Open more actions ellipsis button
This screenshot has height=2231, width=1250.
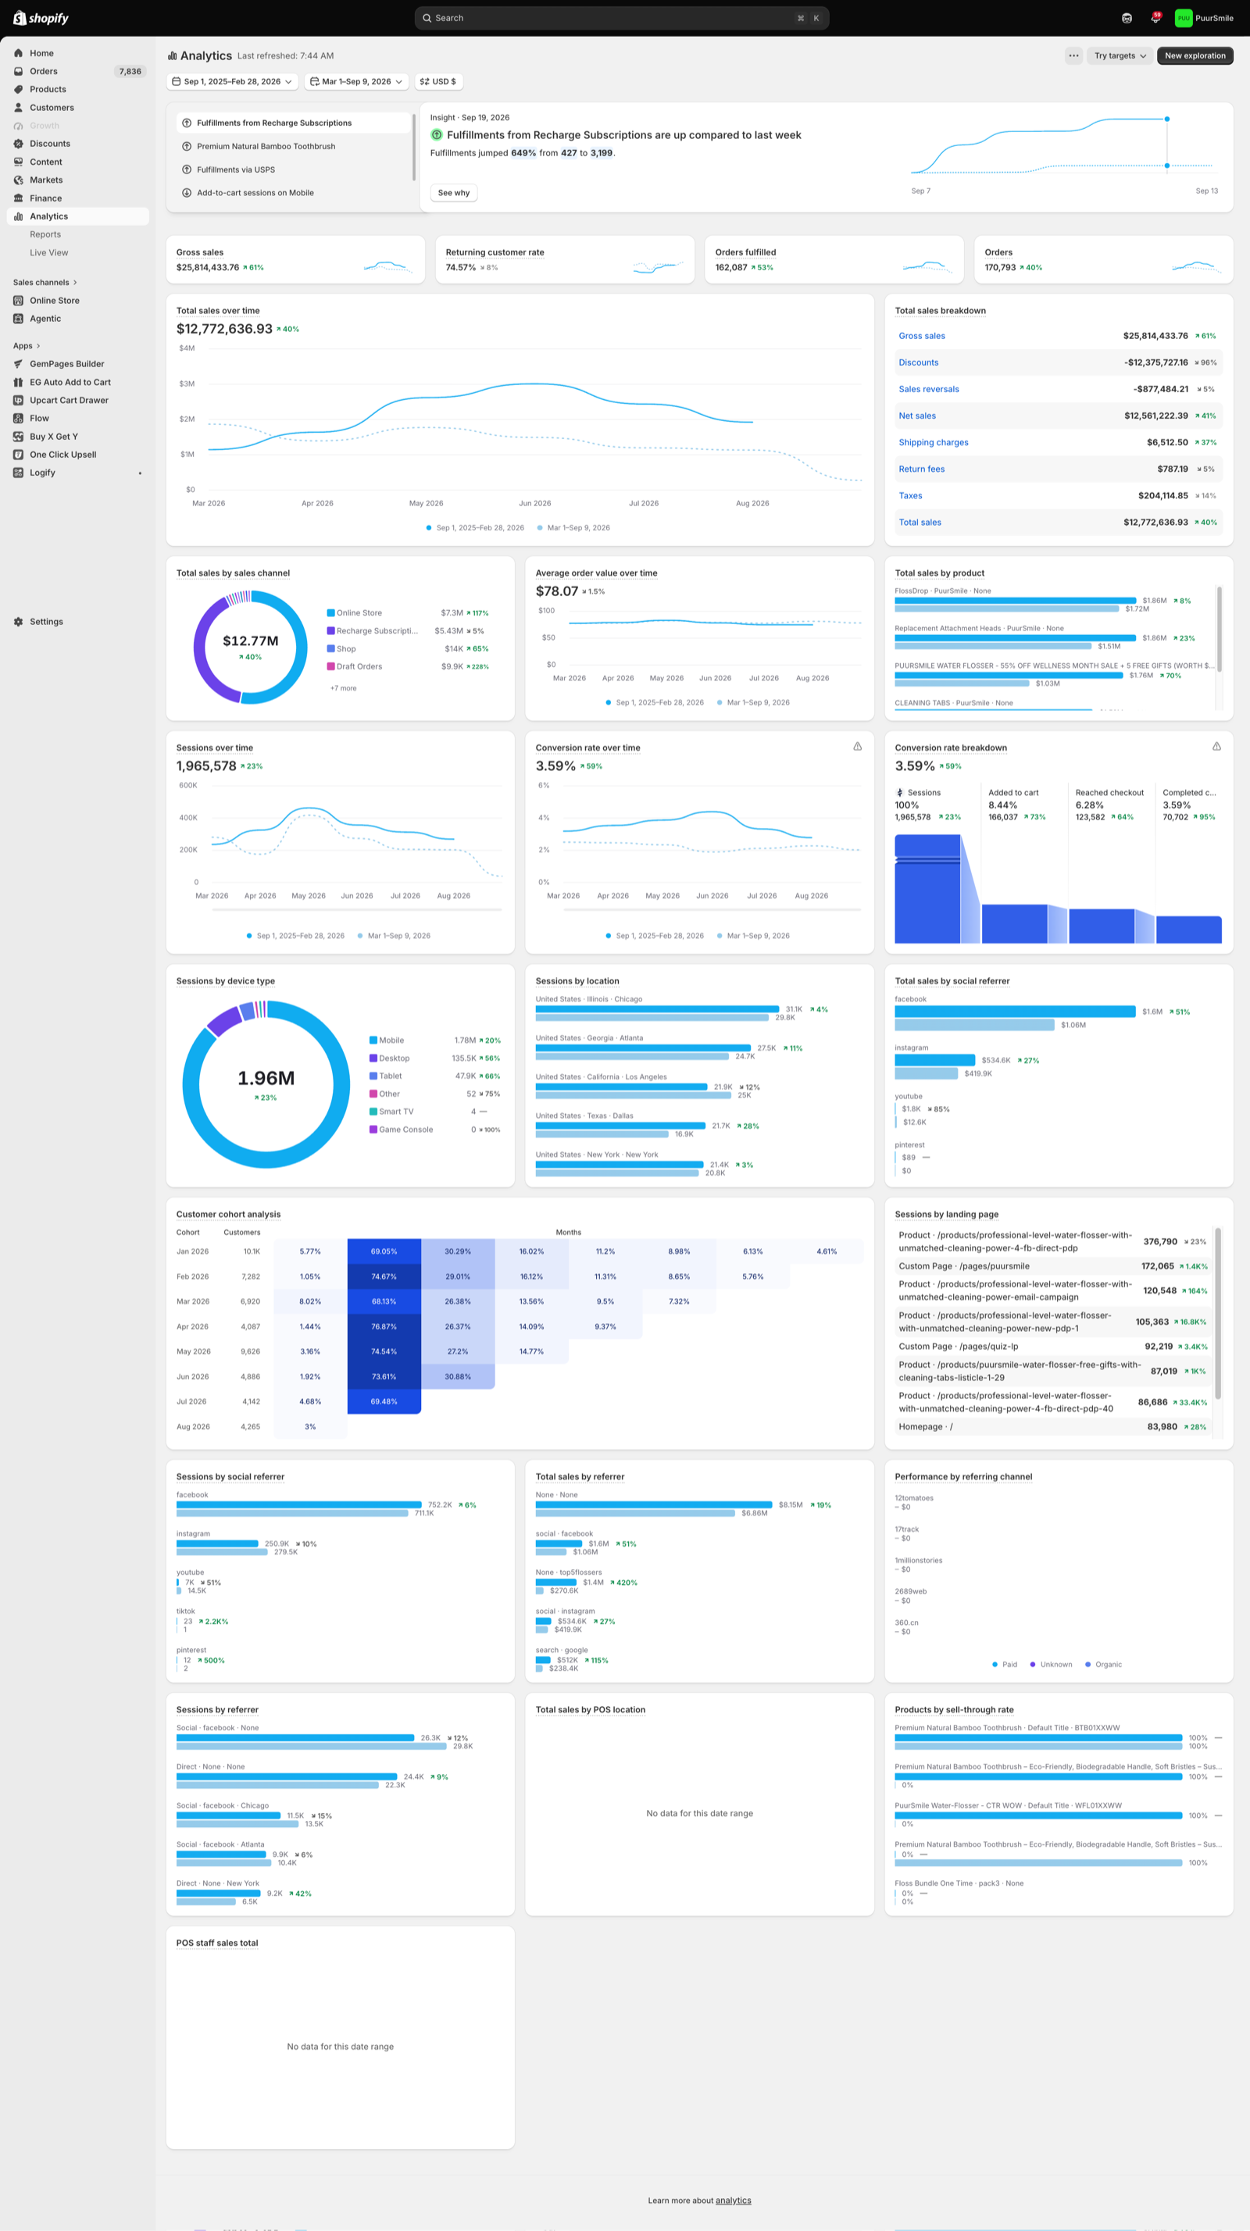(1073, 55)
